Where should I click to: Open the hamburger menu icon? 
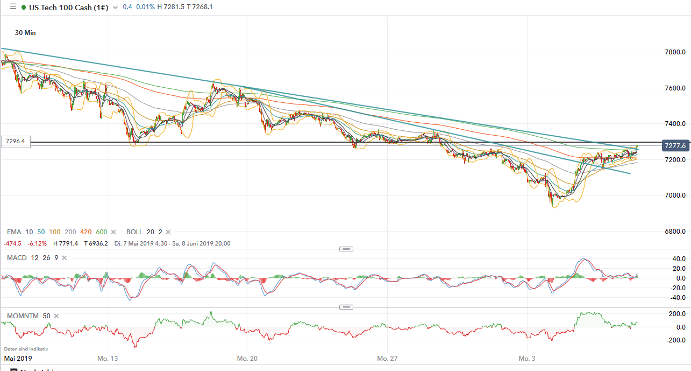click(13, 7)
